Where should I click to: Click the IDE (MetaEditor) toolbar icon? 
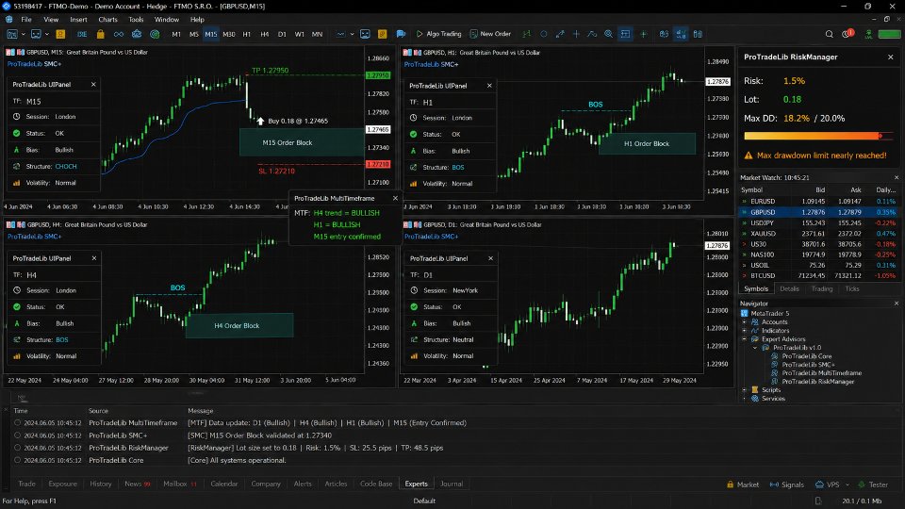pyautogui.click(x=82, y=34)
